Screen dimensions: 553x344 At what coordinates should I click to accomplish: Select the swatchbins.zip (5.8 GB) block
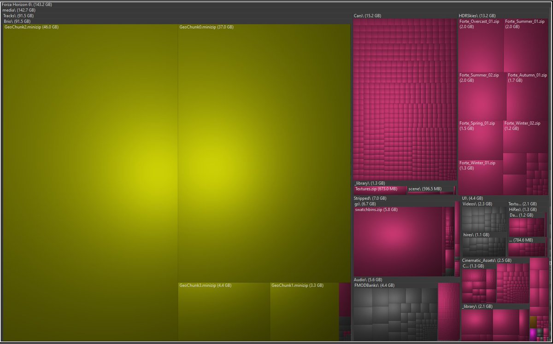coord(398,241)
